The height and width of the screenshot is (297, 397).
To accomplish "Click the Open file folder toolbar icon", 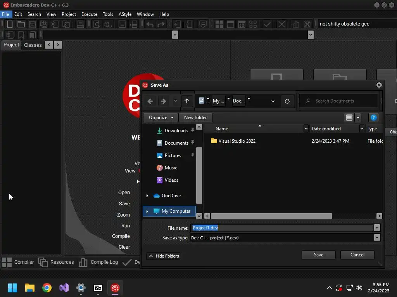I will [x=21, y=24].
